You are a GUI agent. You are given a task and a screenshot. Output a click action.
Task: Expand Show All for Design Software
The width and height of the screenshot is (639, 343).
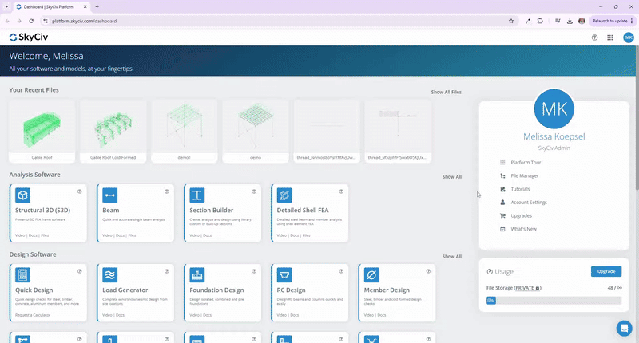coord(451,257)
